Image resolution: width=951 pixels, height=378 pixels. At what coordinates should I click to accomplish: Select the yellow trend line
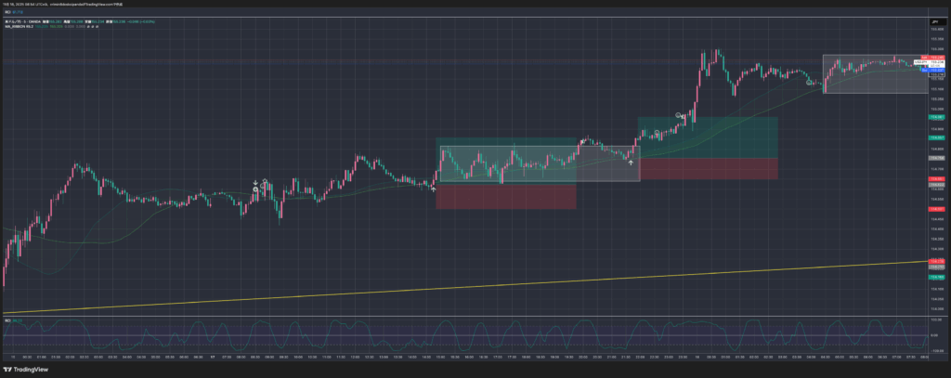tap(464, 288)
